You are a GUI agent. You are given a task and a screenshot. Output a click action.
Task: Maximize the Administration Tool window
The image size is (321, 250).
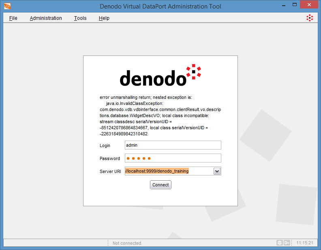pyautogui.click(x=295, y=5)
